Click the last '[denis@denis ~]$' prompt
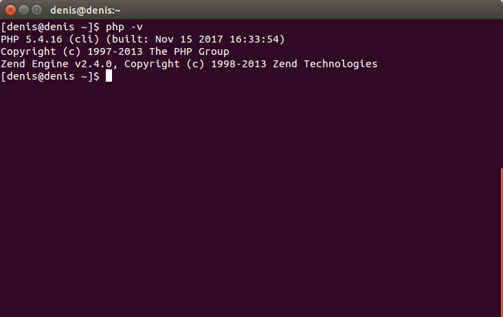The height and width of the screenshot is (317, 503). coord(50,76)
